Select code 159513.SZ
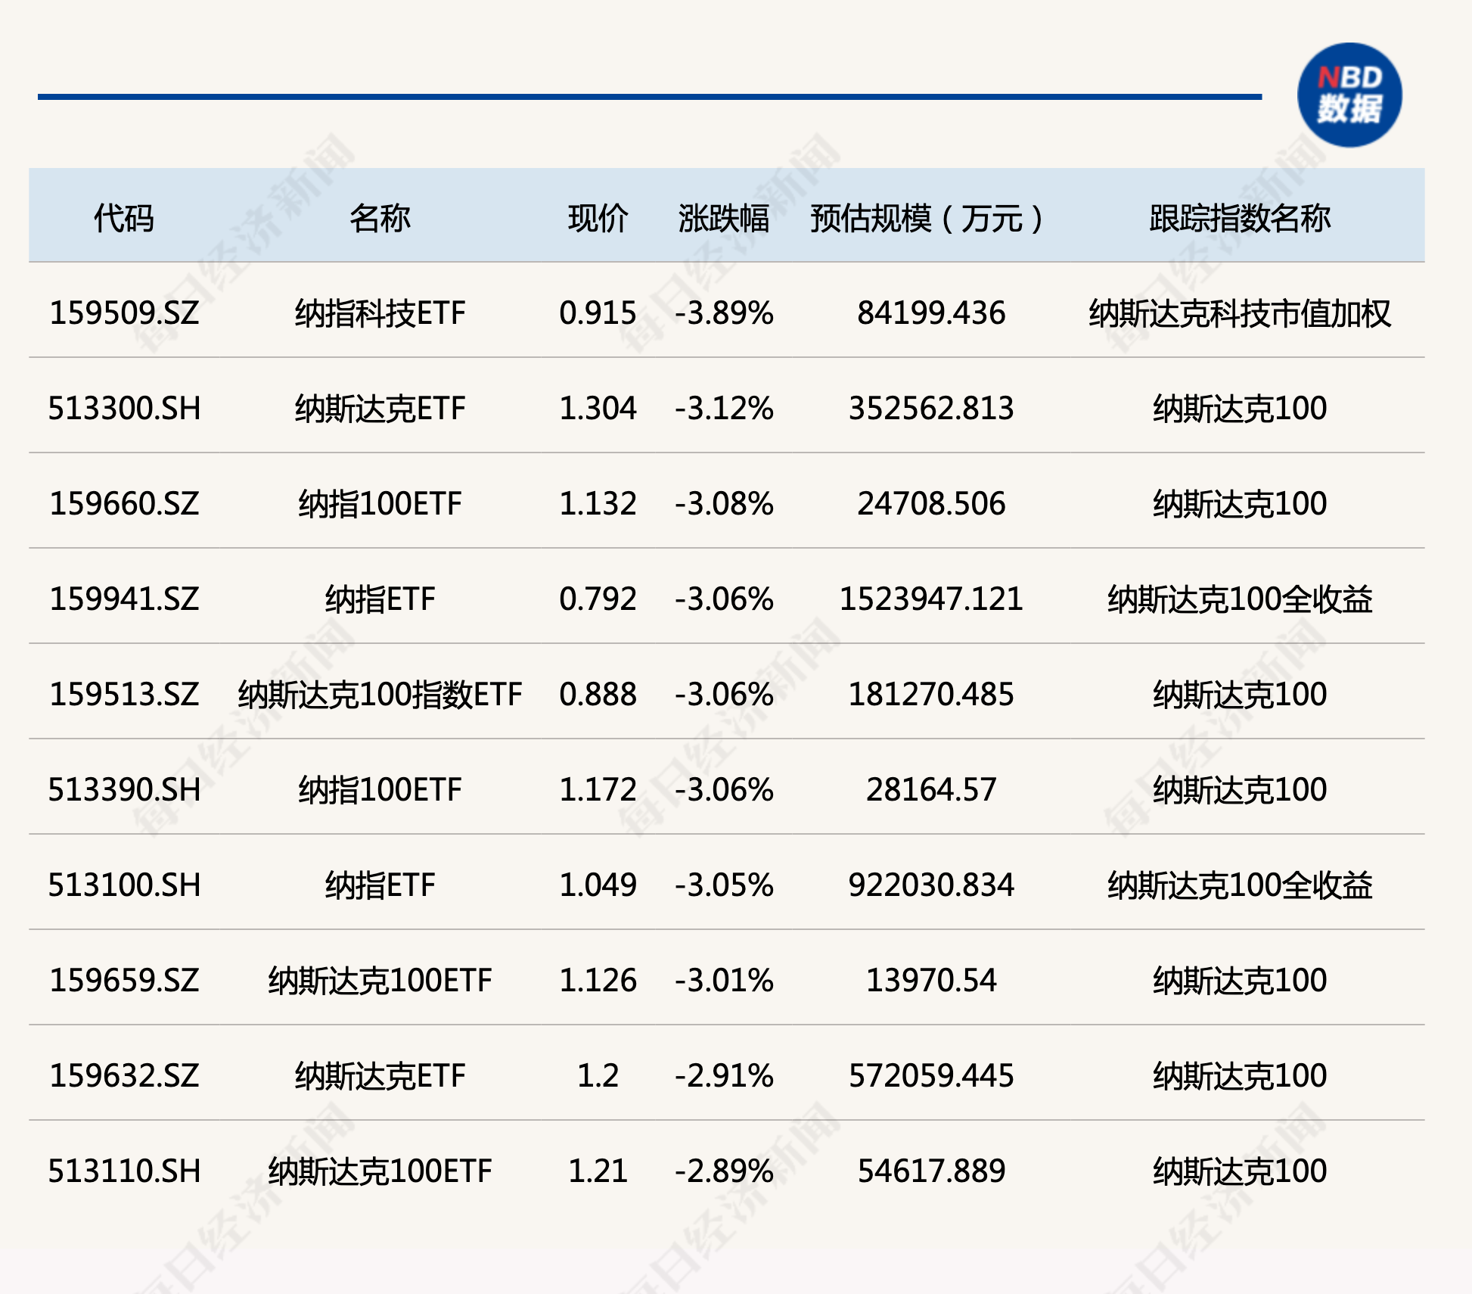 pos(124,695)
